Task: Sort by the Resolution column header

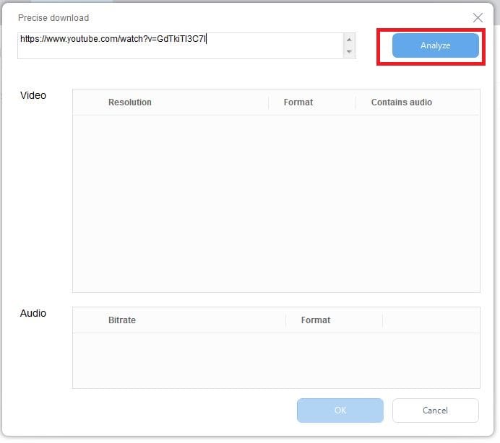Action: pyautogui.click(x=130, y=102)
